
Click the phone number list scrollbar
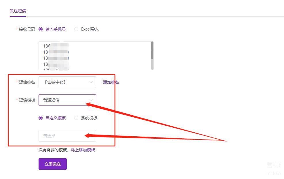152,50
